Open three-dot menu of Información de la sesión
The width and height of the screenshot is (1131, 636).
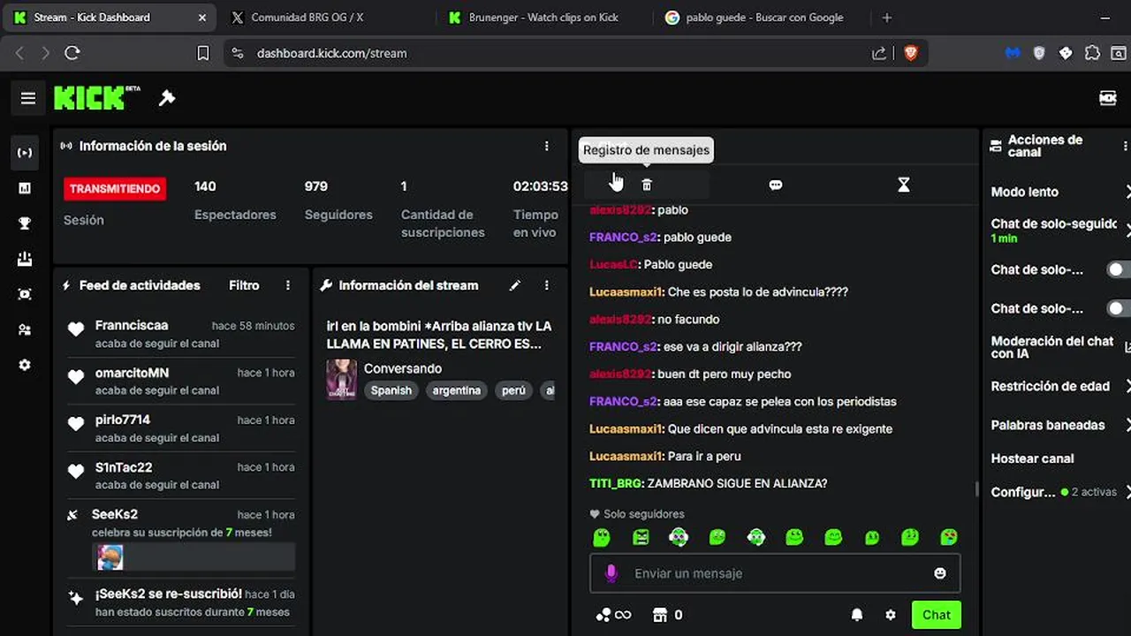547,146
